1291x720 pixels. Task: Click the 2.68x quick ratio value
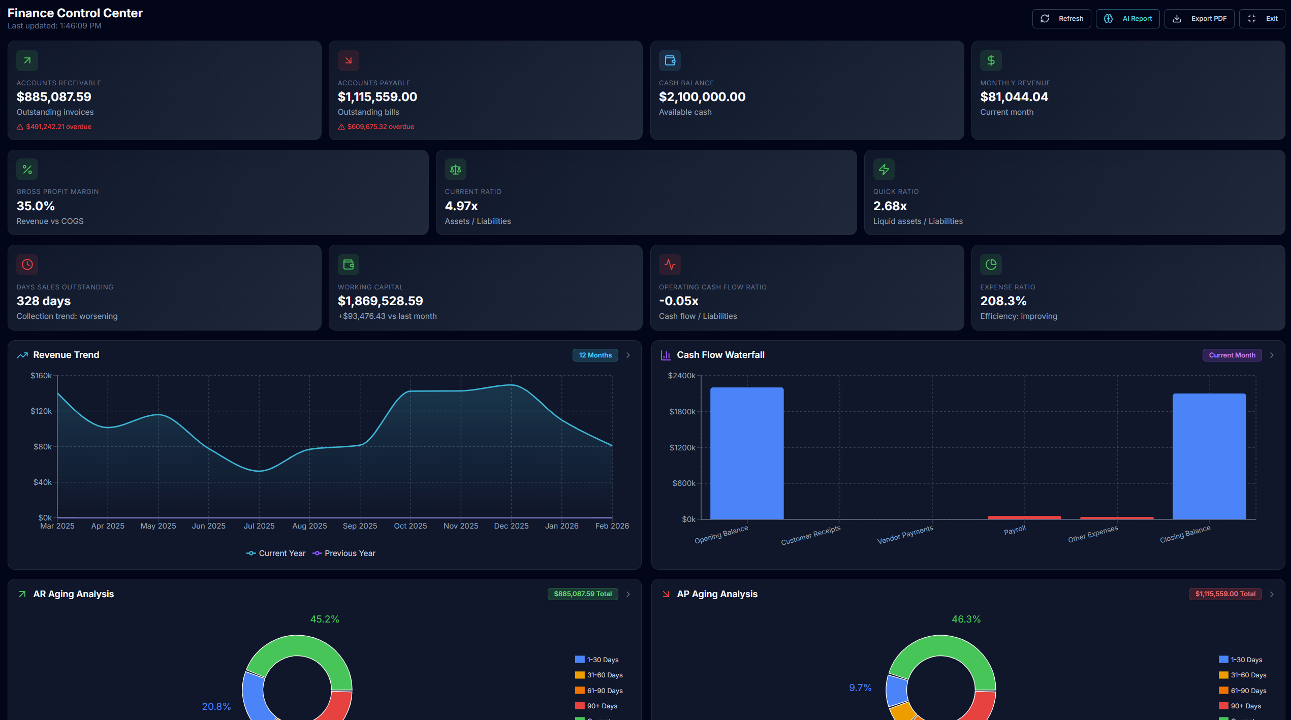coord(890,206)
